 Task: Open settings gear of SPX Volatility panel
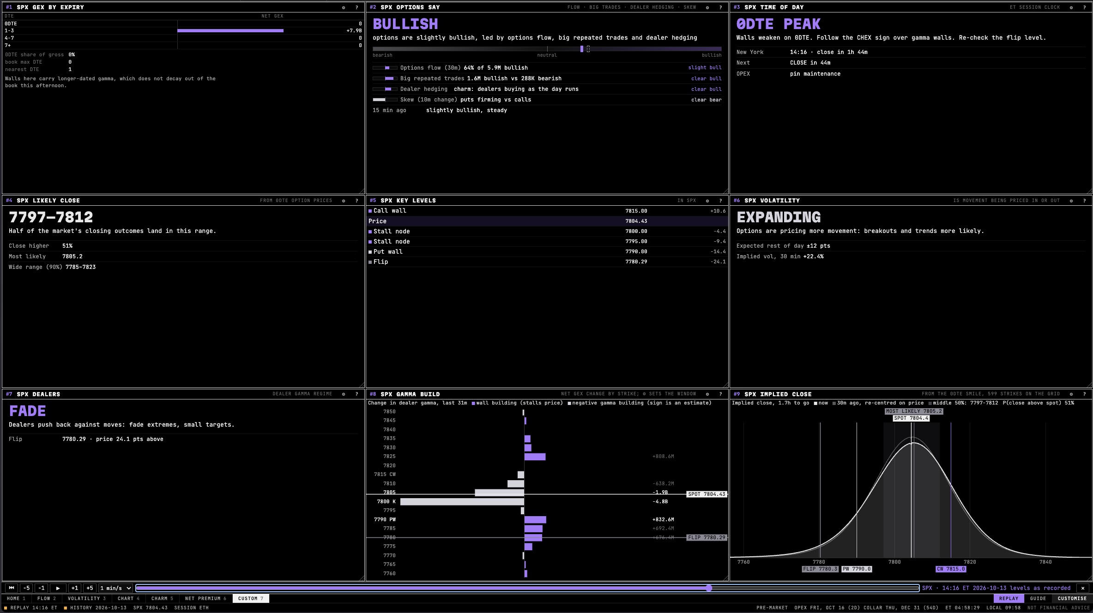tap(1071, 201)
